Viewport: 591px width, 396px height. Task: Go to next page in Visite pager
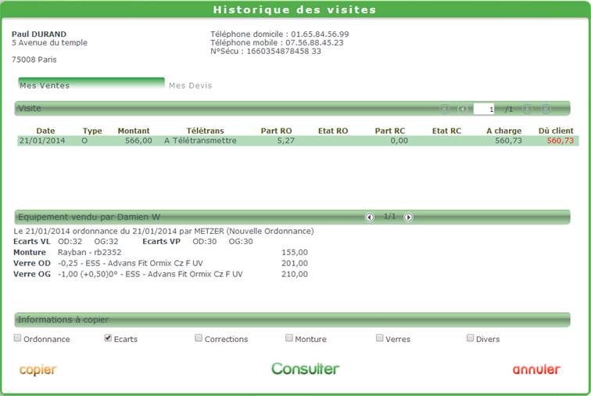tap(528, 109)
